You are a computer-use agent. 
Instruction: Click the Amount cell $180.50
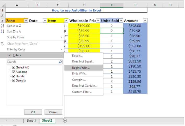[x=135, y=66]
